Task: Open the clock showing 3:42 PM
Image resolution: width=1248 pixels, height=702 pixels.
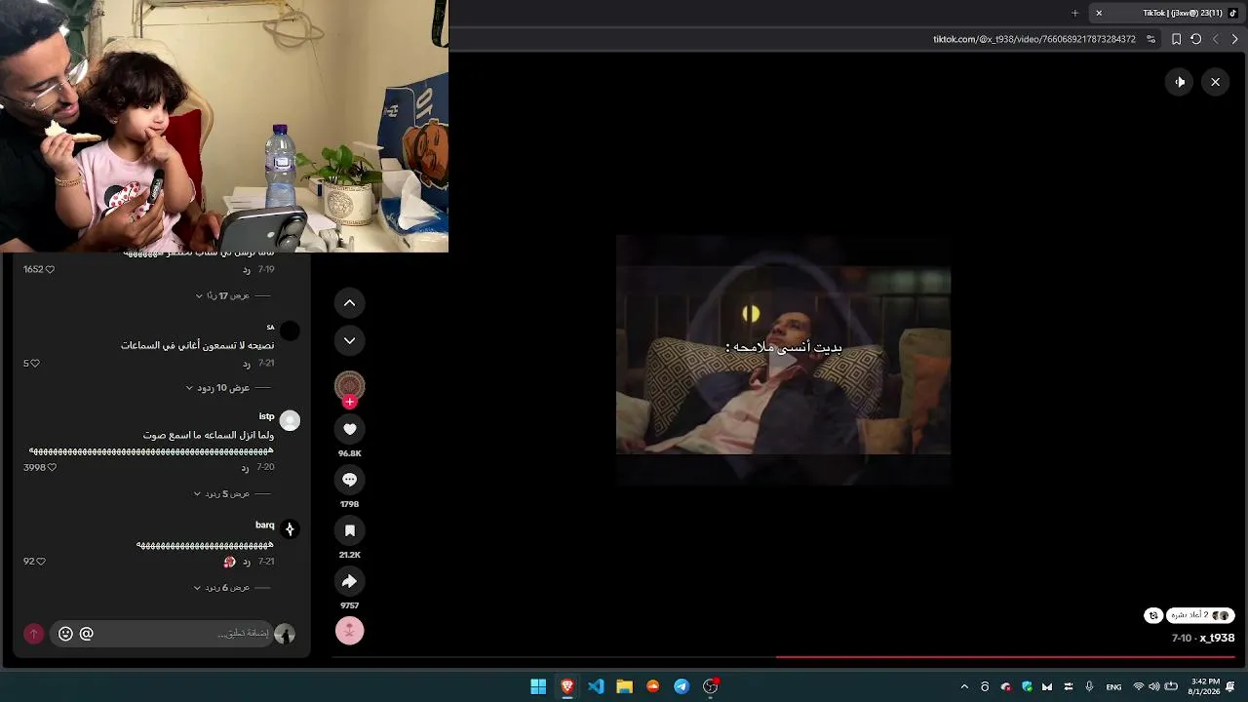Action: [1205, 686]
